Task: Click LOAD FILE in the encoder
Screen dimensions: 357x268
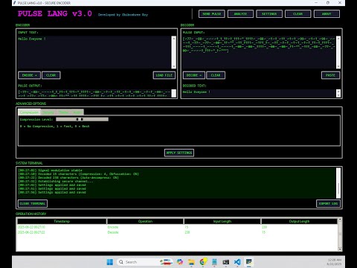Action: [x=164, y=75]
